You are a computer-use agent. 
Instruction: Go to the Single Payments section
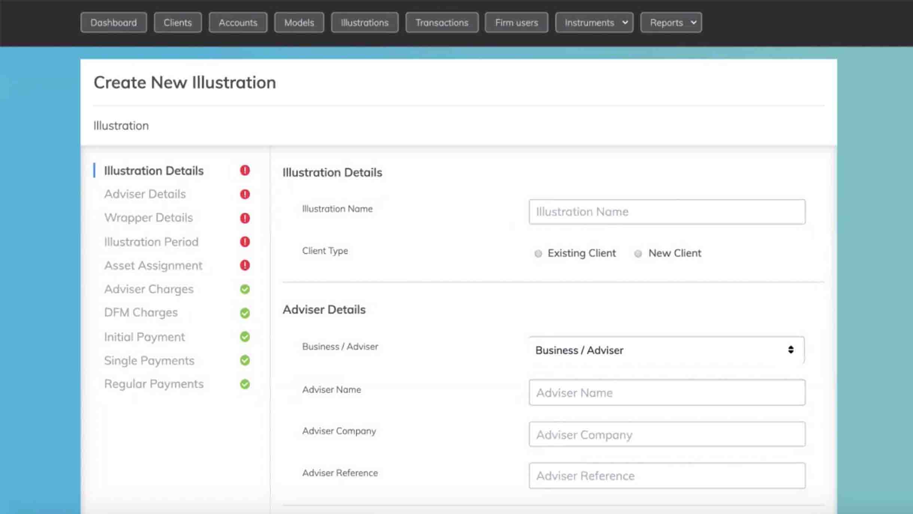point(149,361)
